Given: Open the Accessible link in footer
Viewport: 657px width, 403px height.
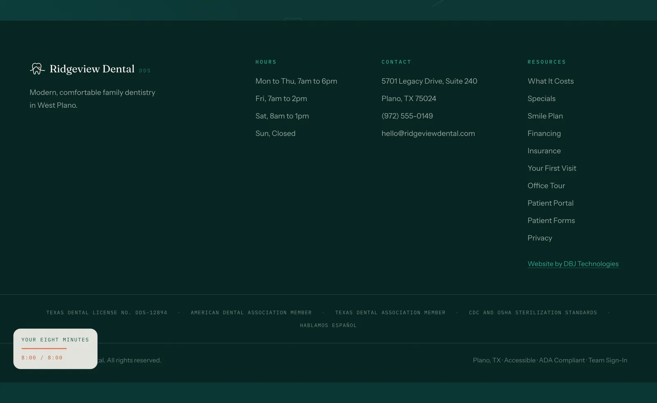Looking at the screenshot, I should click(519, 360).
